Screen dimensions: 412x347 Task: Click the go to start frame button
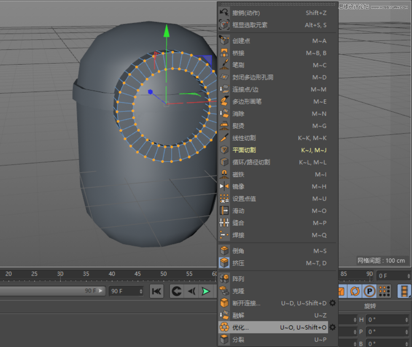click(157, 291)
